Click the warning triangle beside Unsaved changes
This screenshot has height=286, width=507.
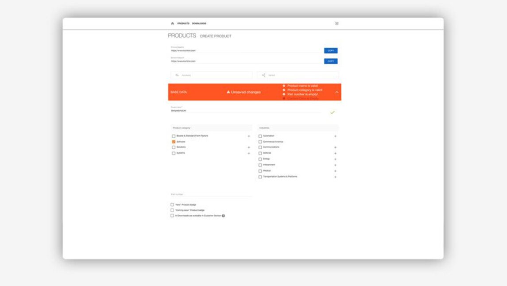[x=228, y=92]
